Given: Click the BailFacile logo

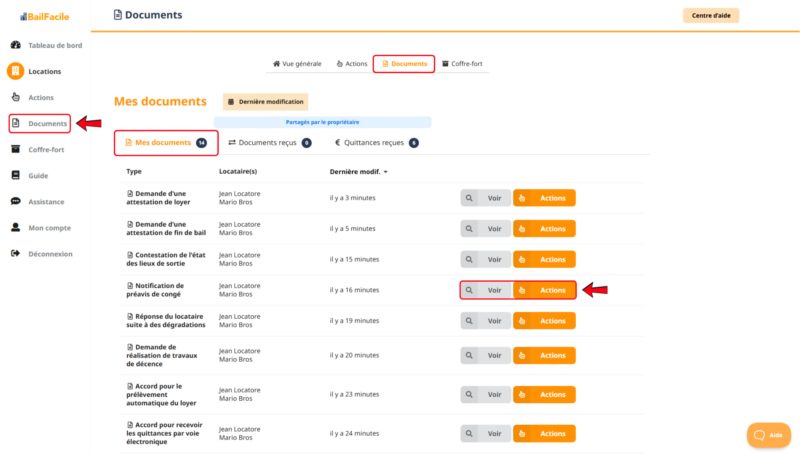Looking at the screenshot, I should click(x=45, y=16).
